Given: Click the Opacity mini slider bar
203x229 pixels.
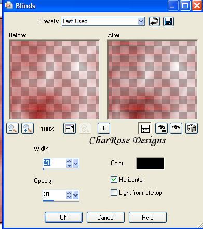Looking at the screenshot, I should 61,201.
